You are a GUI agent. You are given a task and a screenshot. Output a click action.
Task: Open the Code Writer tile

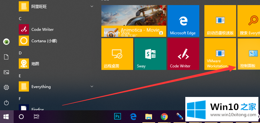click(x=183, y=54)
